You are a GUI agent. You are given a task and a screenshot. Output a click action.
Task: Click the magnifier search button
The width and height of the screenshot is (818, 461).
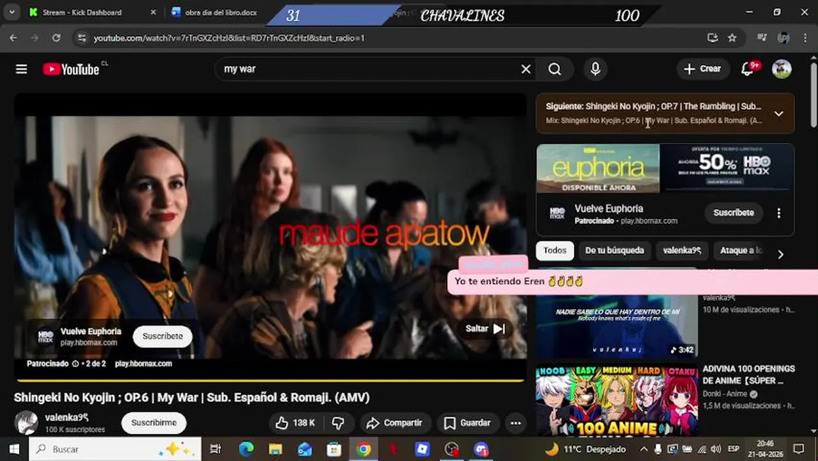pos(555,69)
